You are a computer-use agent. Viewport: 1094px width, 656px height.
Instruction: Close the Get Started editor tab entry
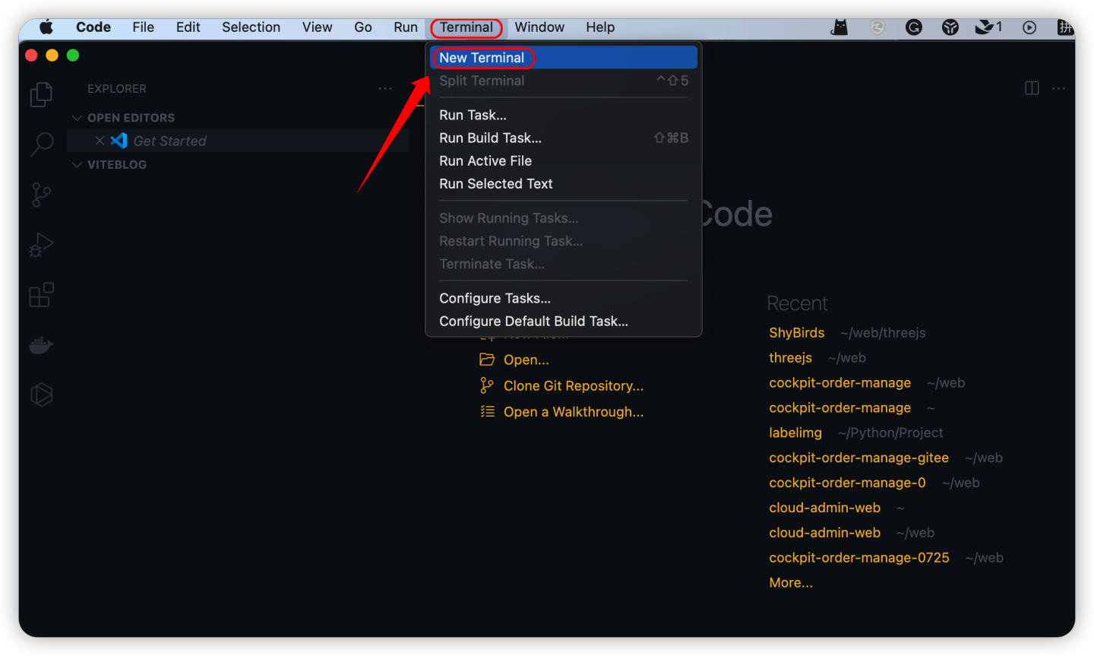click(100, 141)
